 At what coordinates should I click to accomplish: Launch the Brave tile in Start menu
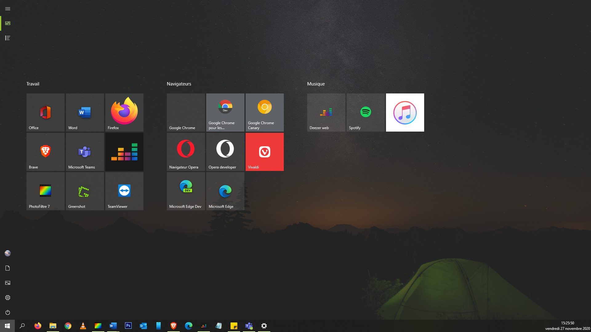46,152
